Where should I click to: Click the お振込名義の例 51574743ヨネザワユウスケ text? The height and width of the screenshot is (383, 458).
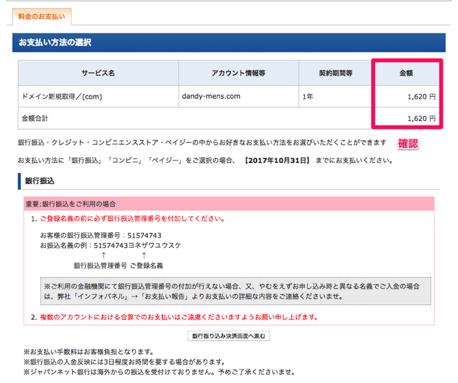(x=110, y=245)
